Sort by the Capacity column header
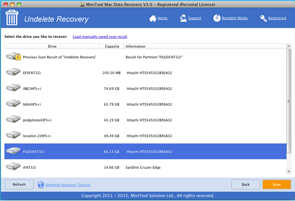 click(112, 46)
